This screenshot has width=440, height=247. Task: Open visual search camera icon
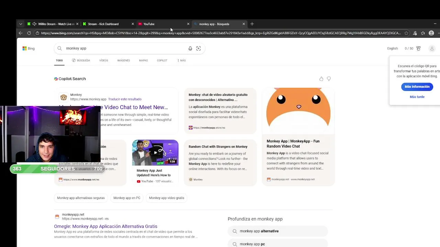[x=198, y=48]
